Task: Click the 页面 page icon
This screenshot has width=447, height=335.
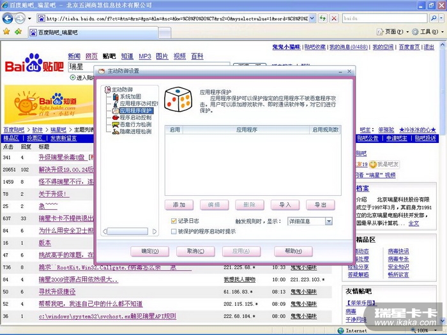Action: pos(380,32)
